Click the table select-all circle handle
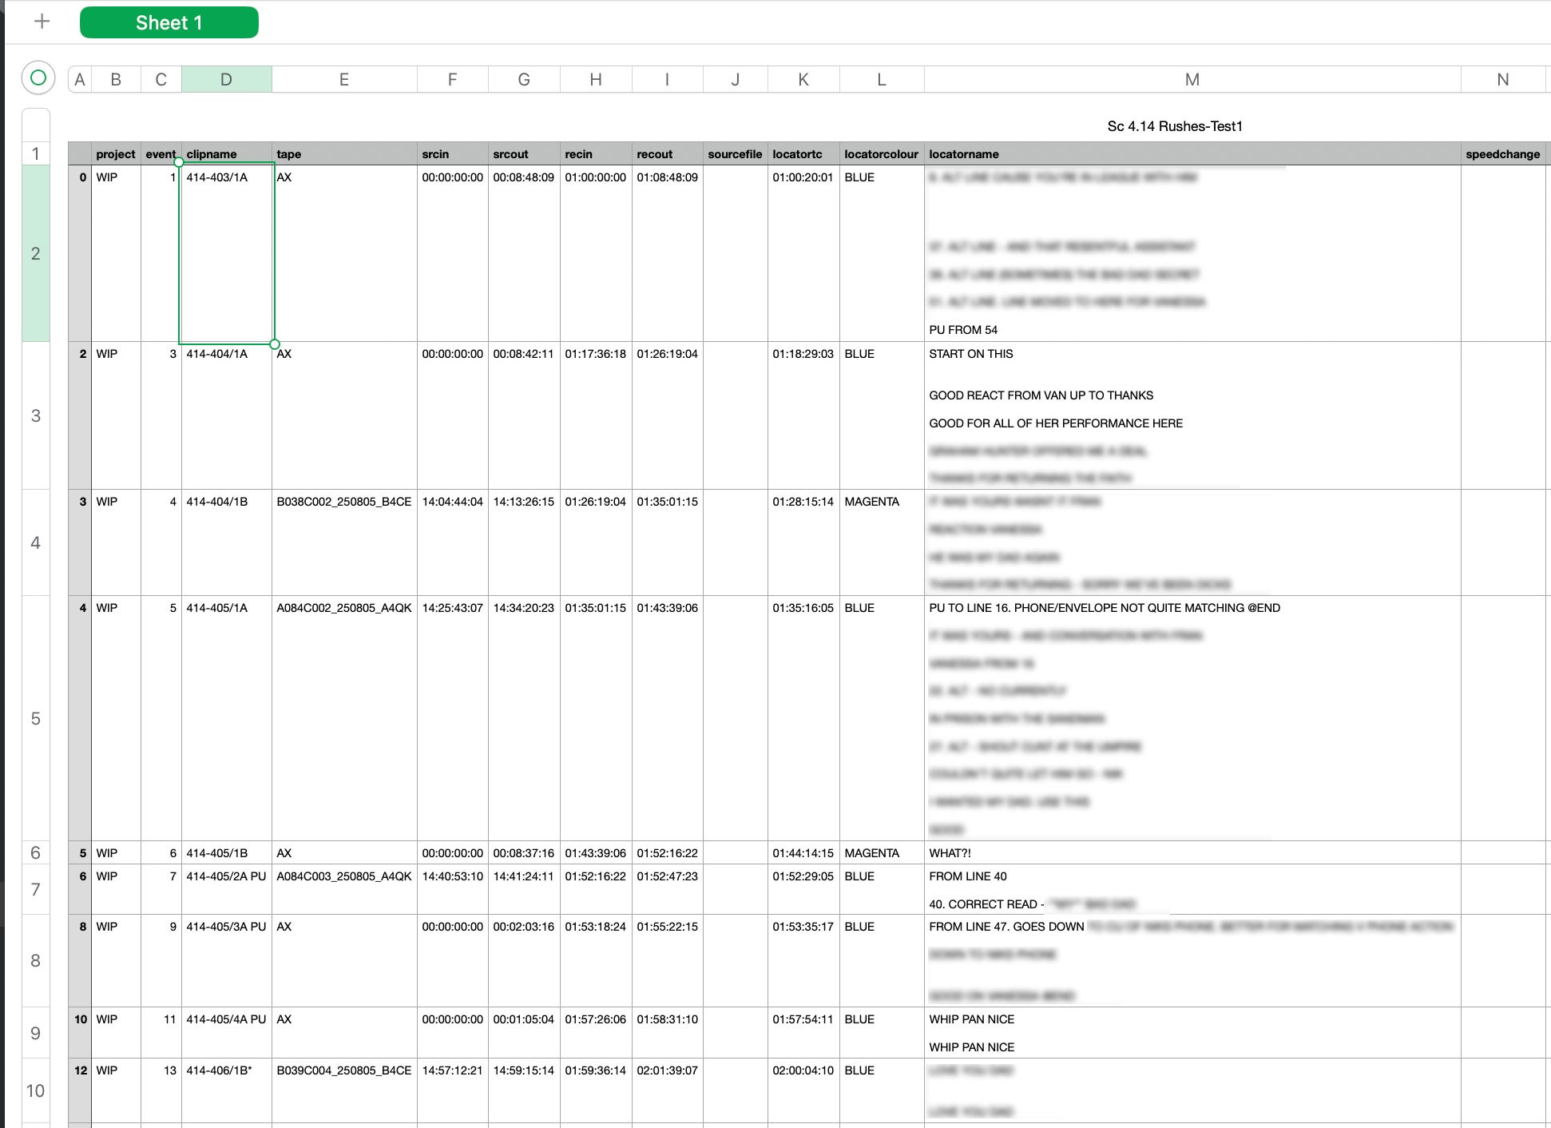 [38, 77]
